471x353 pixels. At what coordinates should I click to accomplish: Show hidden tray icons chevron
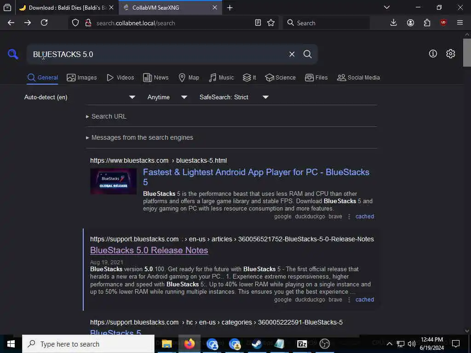click(389, 344)
